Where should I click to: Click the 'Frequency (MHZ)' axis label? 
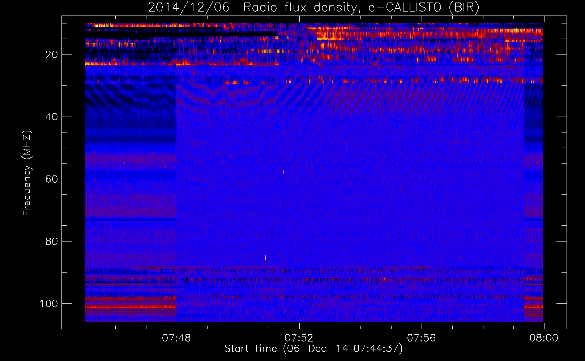(27, 173)
